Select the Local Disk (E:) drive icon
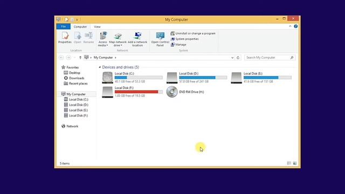This screenshot has width=345, height=194. point(236,78)
